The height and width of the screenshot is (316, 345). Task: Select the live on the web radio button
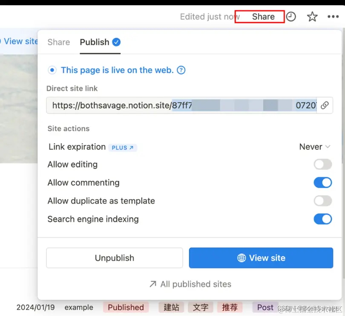coord(52,70)
